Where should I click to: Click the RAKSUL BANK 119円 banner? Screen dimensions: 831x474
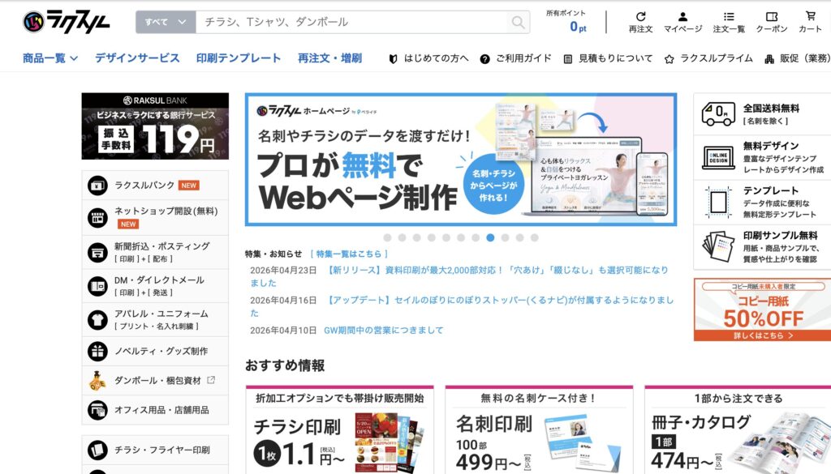pos(155,126)
